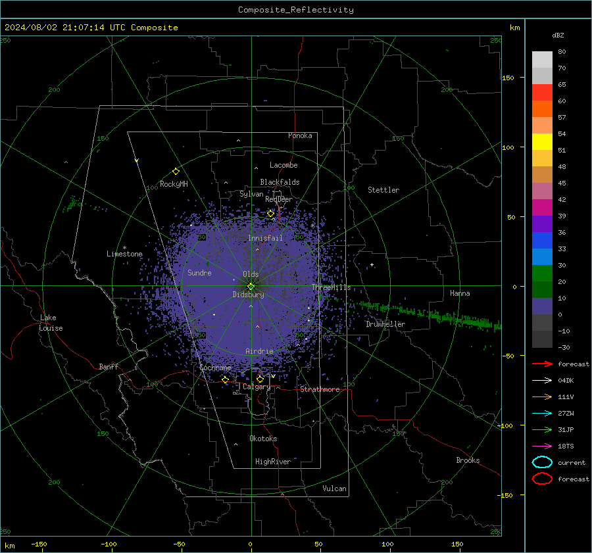Select the royal blue swatch between 36 and 33 dBZ

542,241
